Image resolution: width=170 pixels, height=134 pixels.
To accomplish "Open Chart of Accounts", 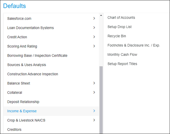I will pos(121,18).
